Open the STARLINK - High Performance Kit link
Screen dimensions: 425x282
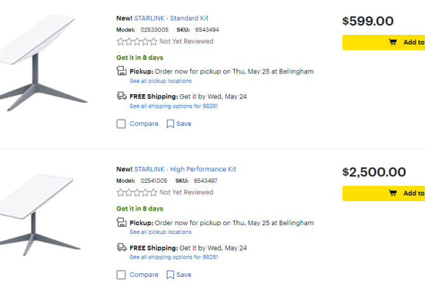click(x=185, y=169)
